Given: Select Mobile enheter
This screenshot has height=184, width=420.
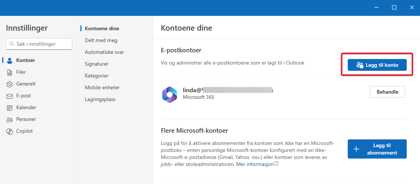Looking at the screenshot, I should (102, 88).
